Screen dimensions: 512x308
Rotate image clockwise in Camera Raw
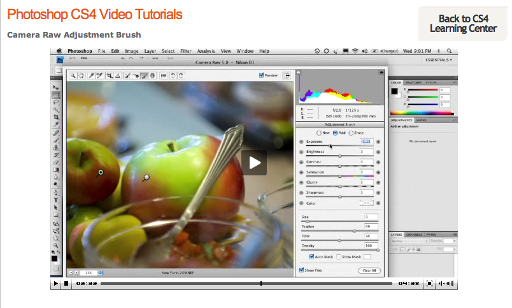[x=181, y=75]
